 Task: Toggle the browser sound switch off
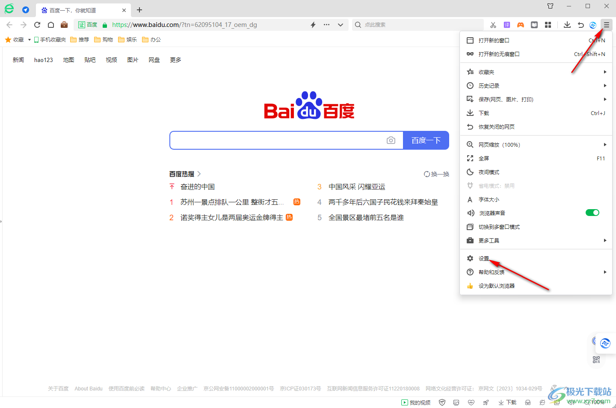click(x=592, y=213)
